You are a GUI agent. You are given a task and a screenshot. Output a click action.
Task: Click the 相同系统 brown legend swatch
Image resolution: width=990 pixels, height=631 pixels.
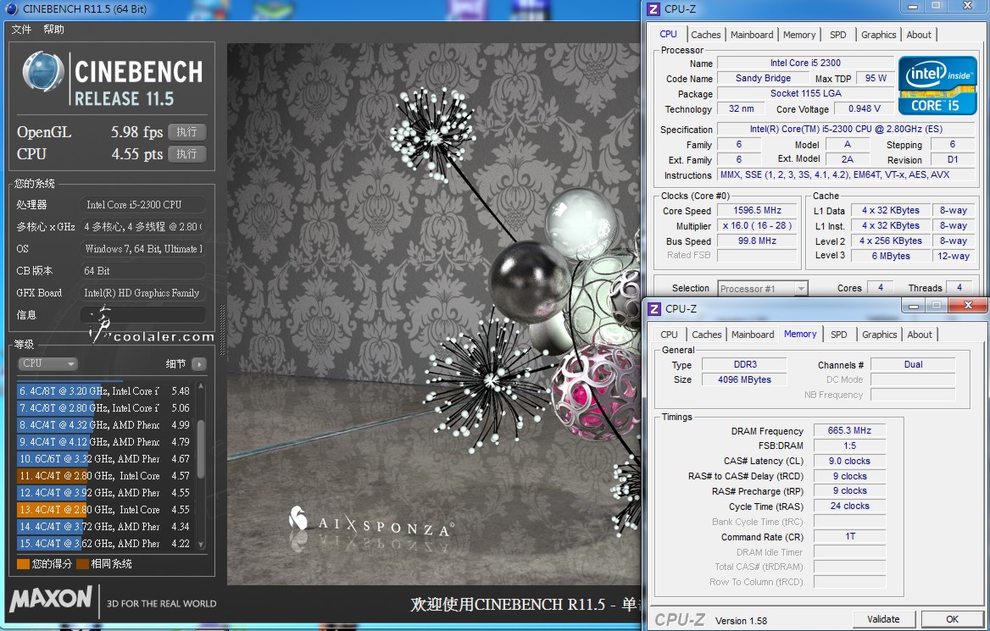(x=82, y=563)
